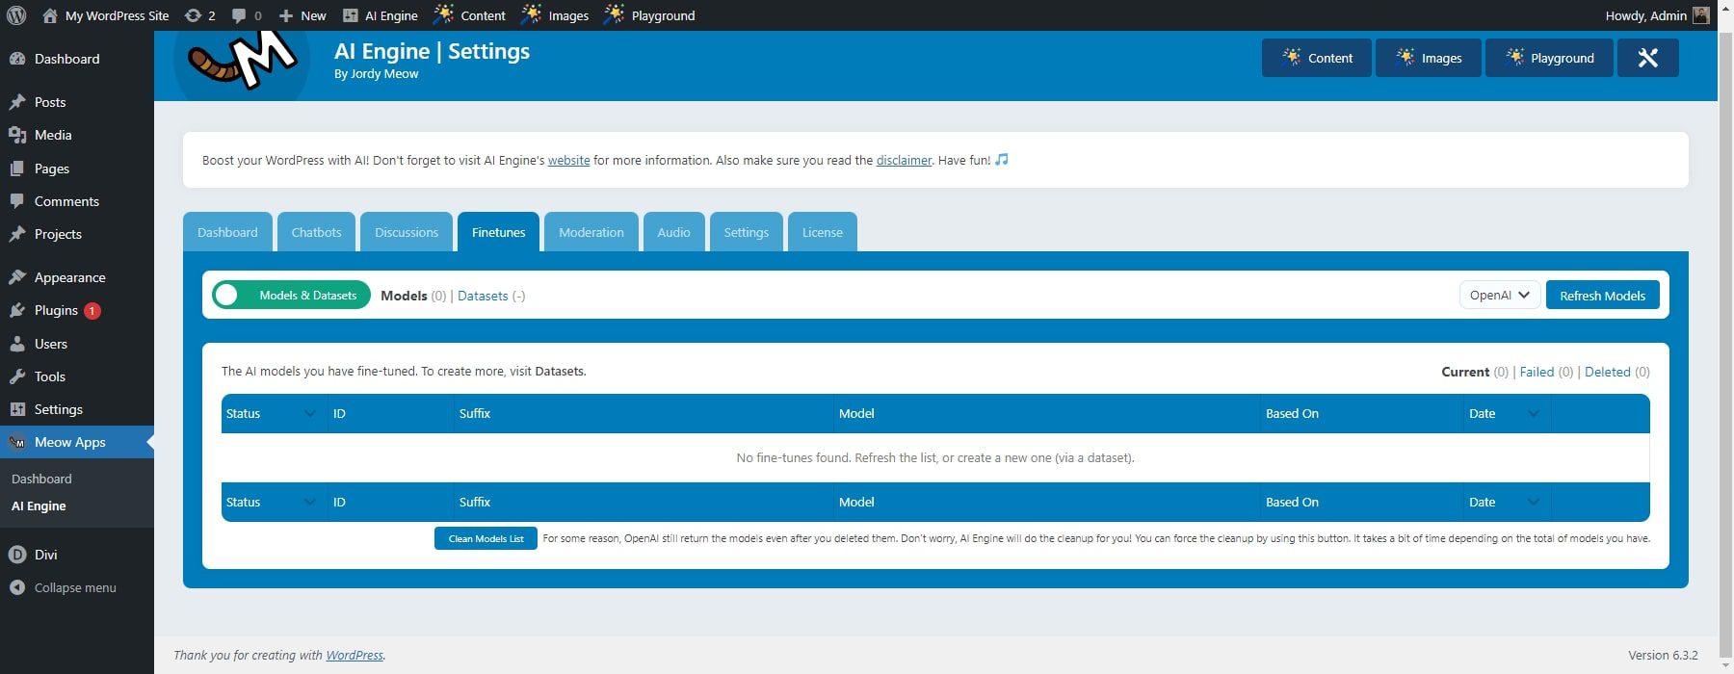Expand the Date column sort chevron
Image resolution: width=1734 pixels, height=674 pixels.
pyautogui.click(x=1533, y=414)
